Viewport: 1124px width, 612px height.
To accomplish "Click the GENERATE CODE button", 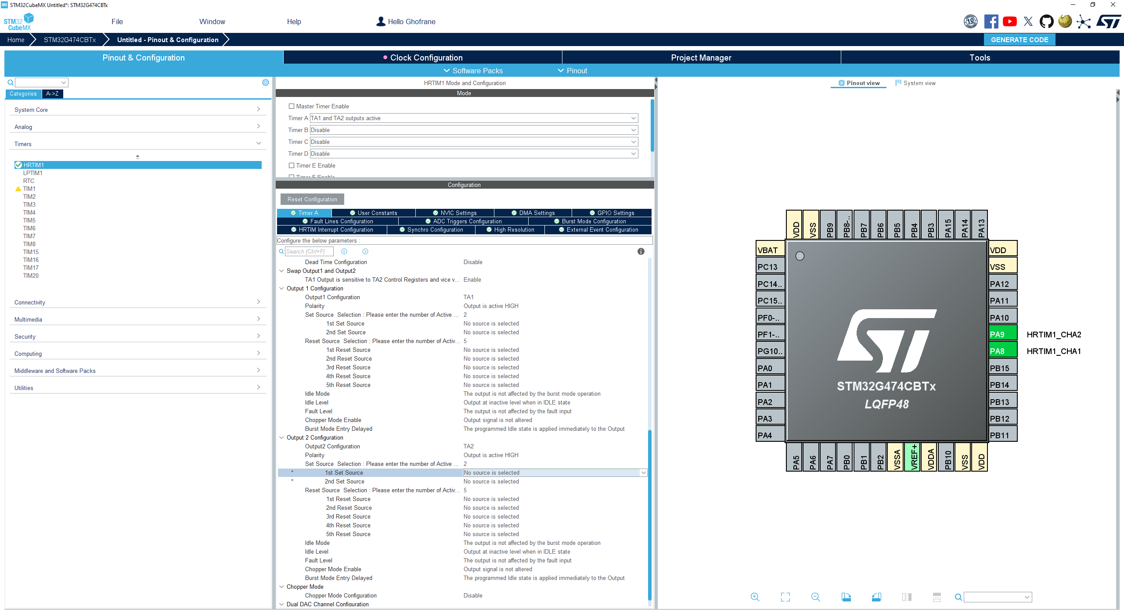I will (x=1020, y=39).
